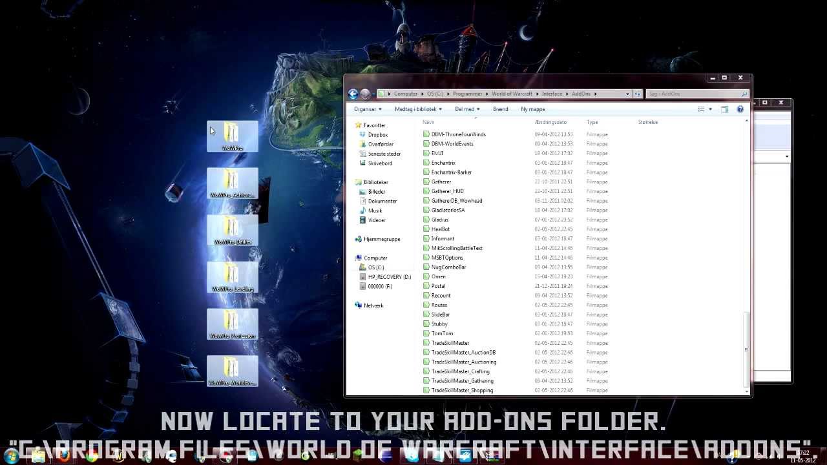
Task: Select the WoWPro_Dailies desktop folder
Action: tap(233, 231)
